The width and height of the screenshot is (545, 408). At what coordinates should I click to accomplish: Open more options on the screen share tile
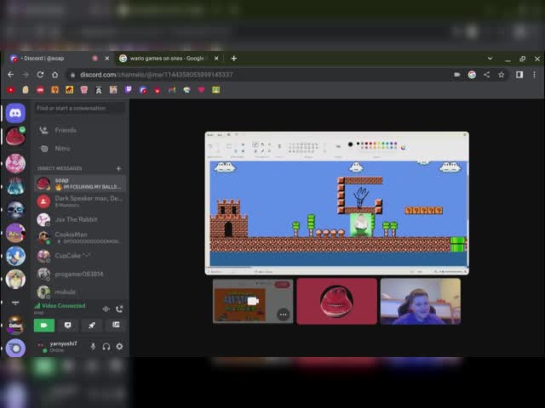pos(284,314)
